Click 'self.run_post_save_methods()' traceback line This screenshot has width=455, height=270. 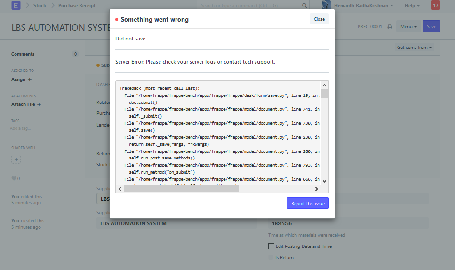(162, 158)
